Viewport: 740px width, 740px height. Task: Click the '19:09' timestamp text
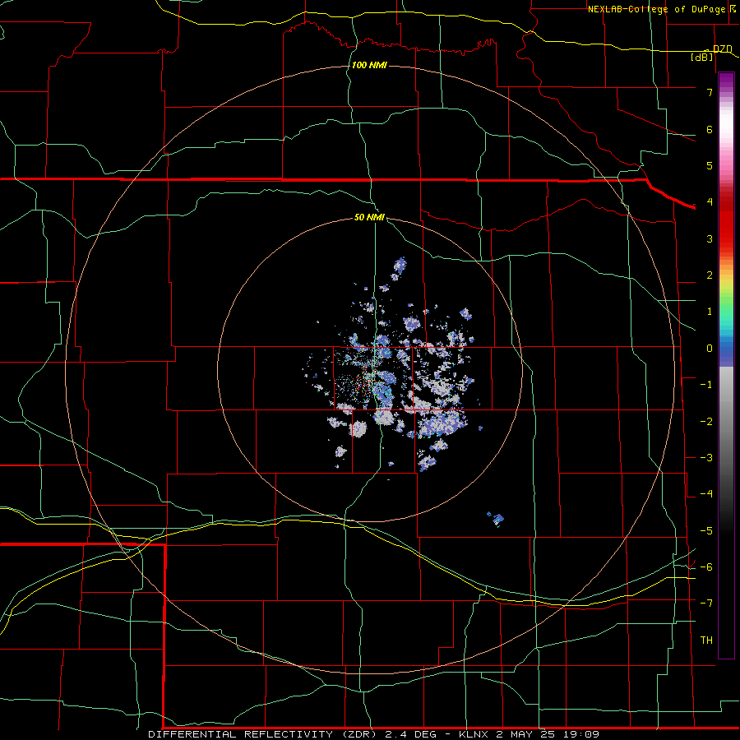tap(580, 734)
